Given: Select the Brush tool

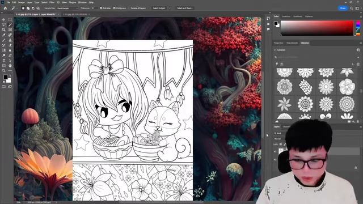Looking at the screenshot, I should point(4,40).
